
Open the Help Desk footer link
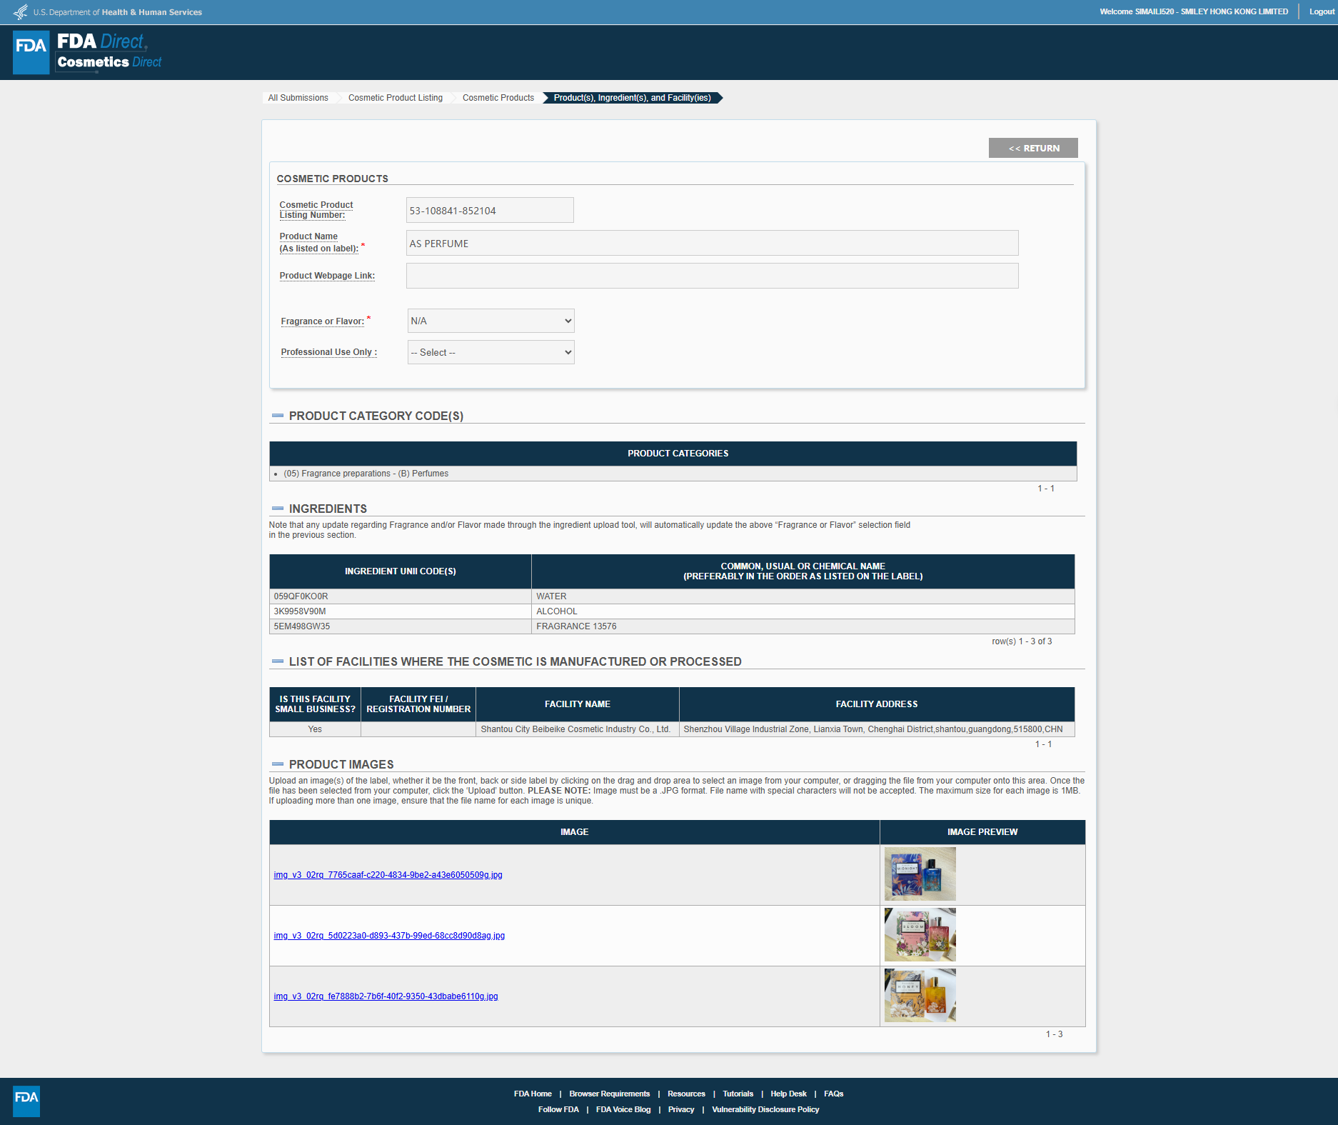point(788,1094)
